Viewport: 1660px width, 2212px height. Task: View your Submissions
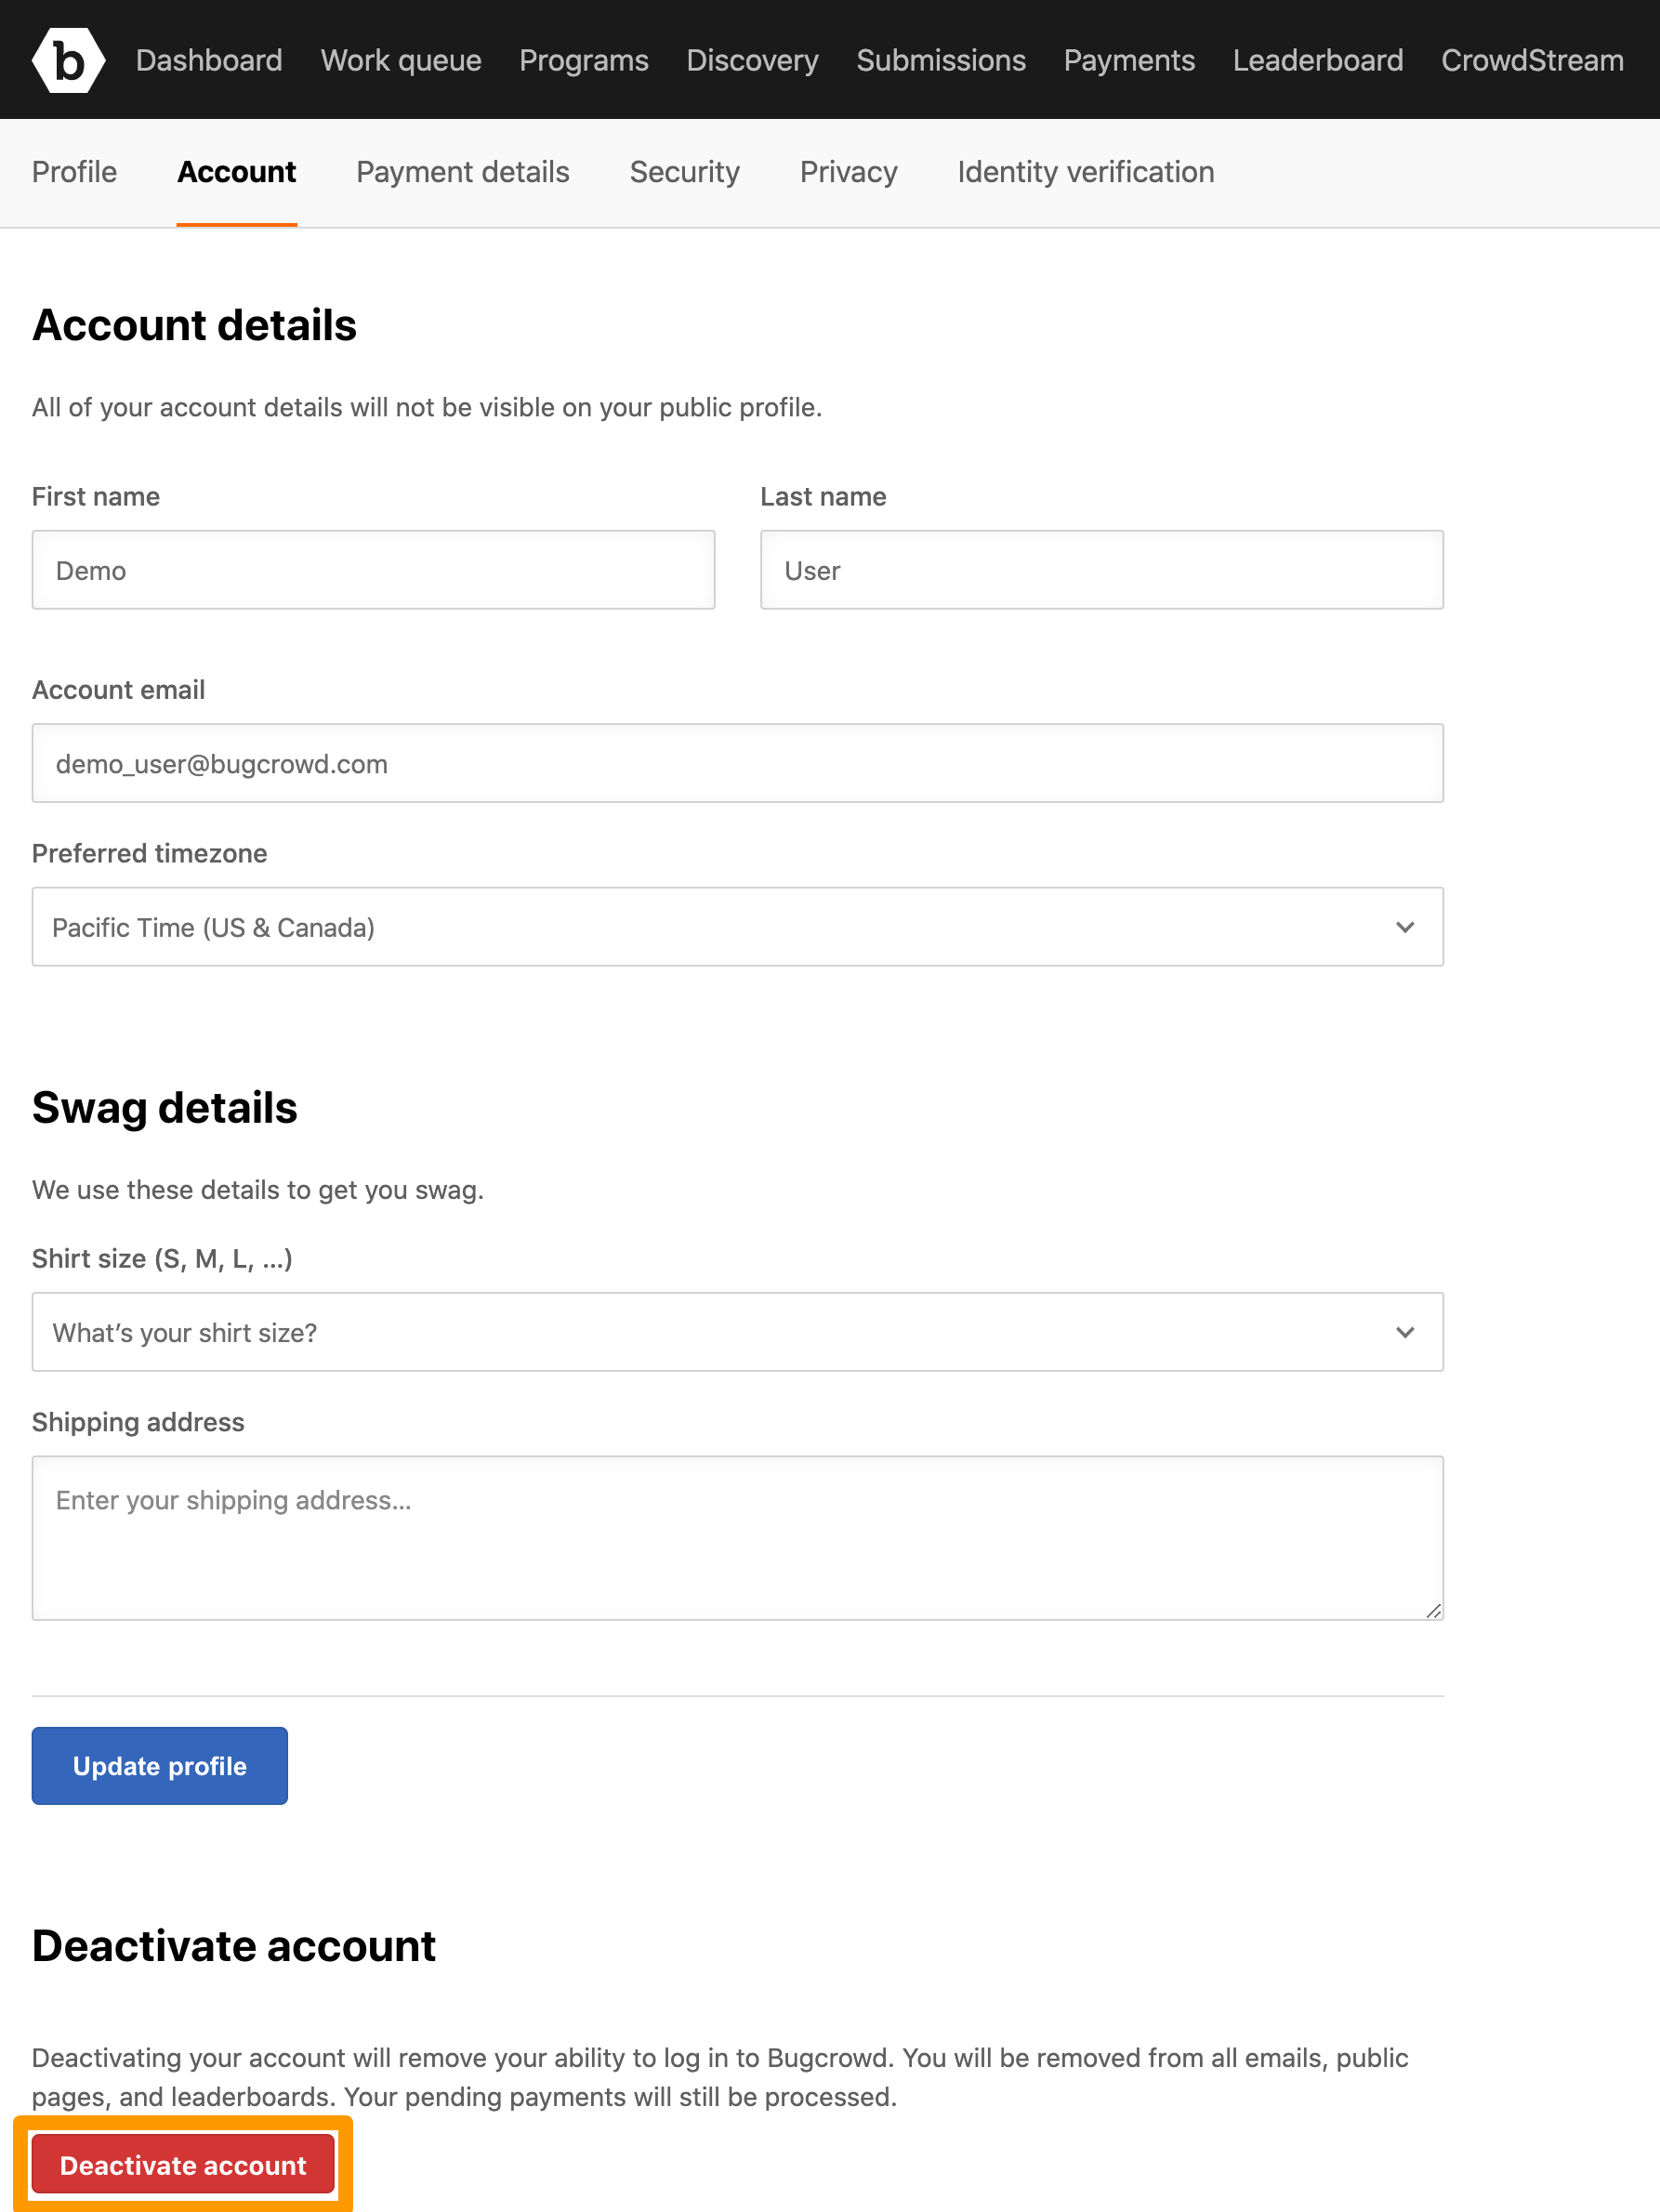[940, 60]
